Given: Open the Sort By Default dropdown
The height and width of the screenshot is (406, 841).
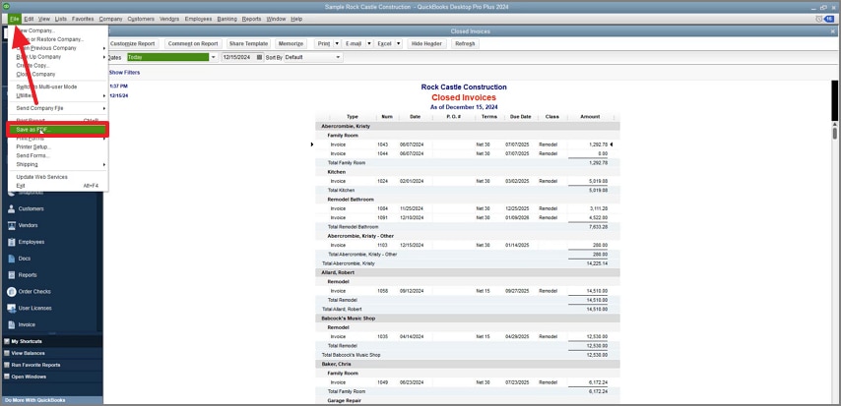Looking at the screenshot, I should coord(313,57).
